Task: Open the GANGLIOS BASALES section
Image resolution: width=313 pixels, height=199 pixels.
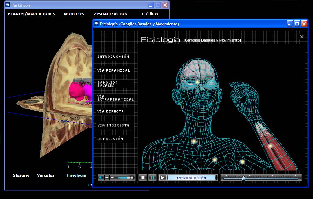Action: (107, 84)
